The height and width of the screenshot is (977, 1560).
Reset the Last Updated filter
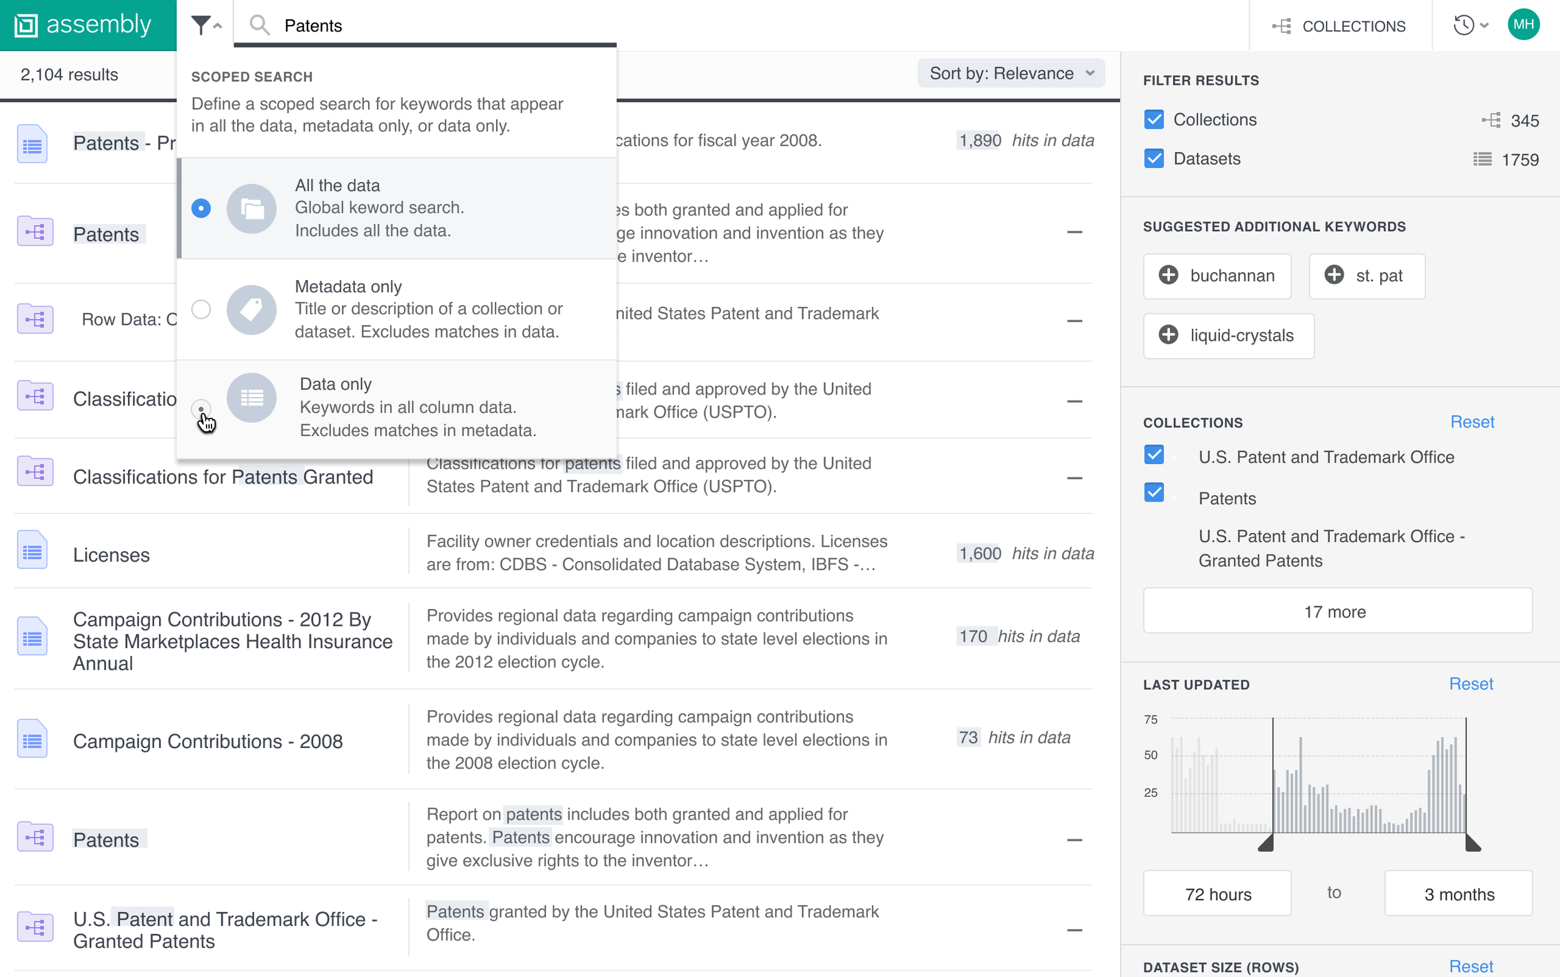pos(1471,684)
